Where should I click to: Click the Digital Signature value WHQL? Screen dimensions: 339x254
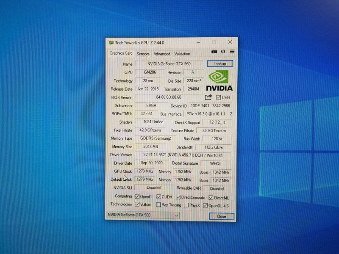216,163
